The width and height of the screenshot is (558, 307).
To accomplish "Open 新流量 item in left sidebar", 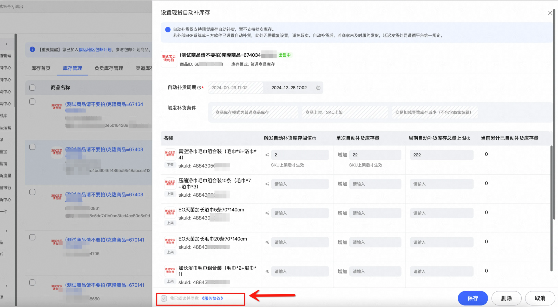I will tap(6, 176).
